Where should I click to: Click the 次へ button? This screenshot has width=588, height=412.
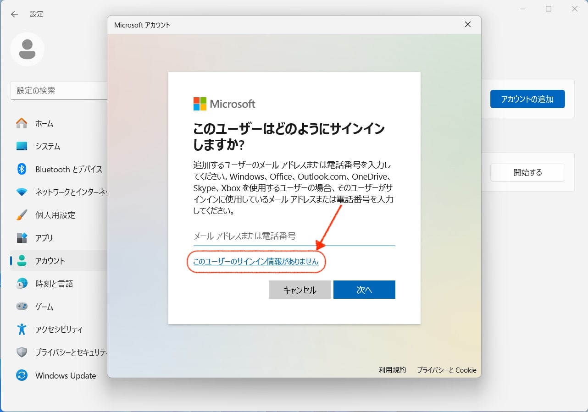[364, 290]
